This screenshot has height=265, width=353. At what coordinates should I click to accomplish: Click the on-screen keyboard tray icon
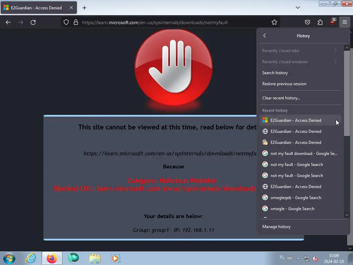pyautogui.click(x=290, y=258)
